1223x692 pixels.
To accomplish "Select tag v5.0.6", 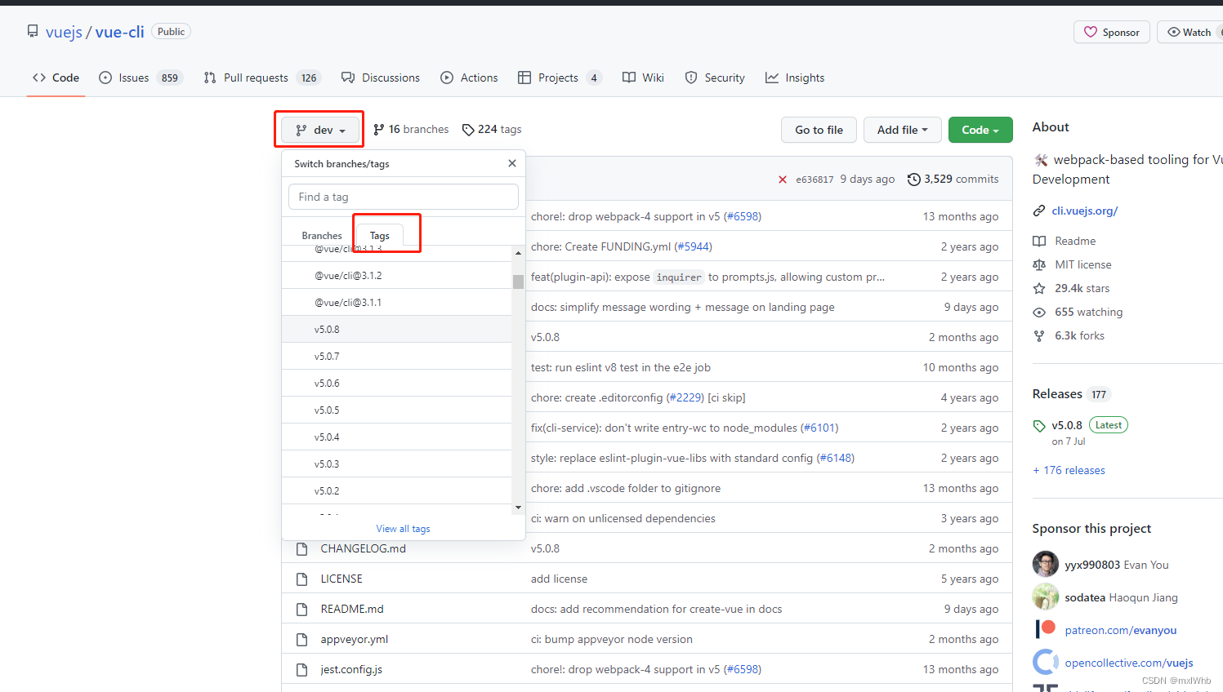I will click(x=397, y=383).
